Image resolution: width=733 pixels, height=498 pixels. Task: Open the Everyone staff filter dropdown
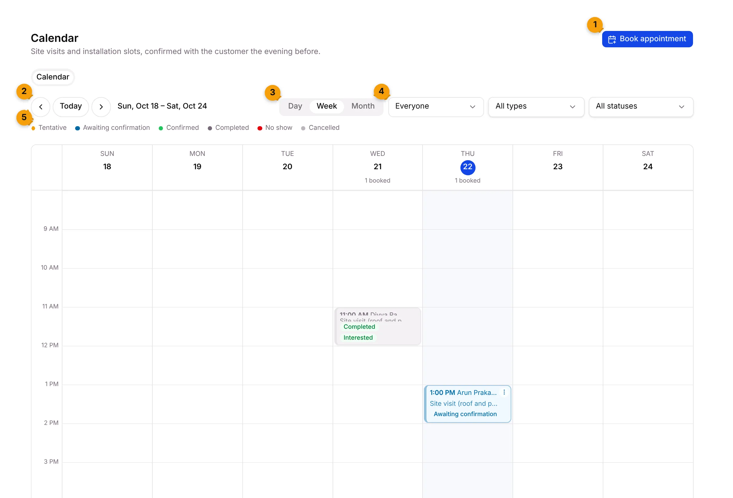click(x=436, y=107)
